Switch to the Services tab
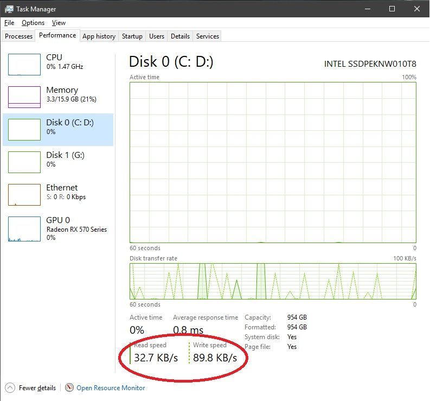 (208, 36)
